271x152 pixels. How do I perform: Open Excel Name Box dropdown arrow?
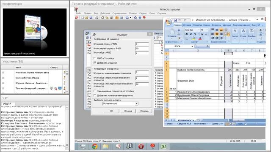192,46
